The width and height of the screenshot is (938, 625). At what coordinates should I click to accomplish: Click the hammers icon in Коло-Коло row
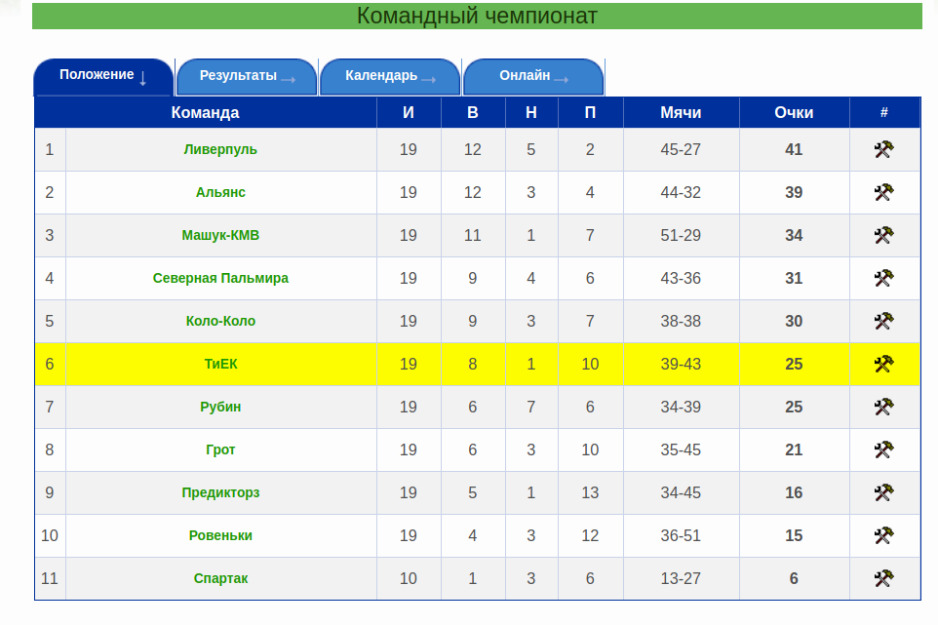tap(883, 322)
